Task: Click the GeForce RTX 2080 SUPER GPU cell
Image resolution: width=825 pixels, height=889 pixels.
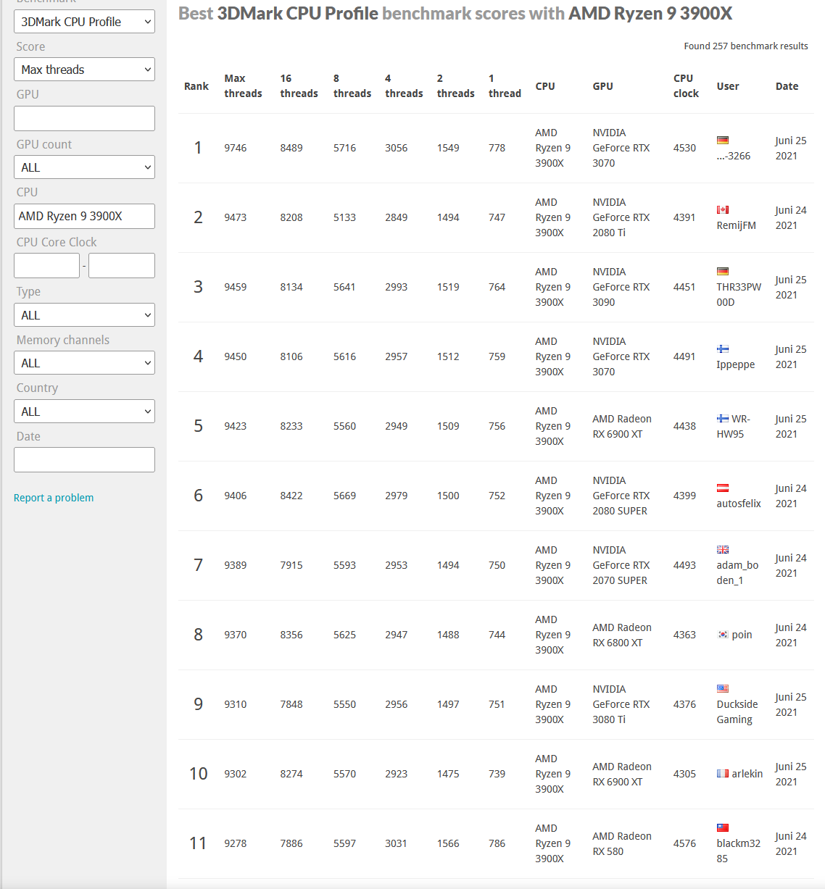Action: 621,496
